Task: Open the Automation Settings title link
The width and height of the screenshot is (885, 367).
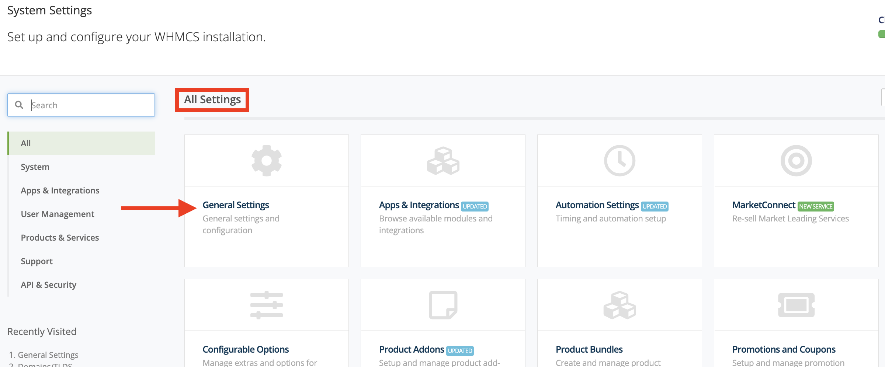Action: [597, 205]
